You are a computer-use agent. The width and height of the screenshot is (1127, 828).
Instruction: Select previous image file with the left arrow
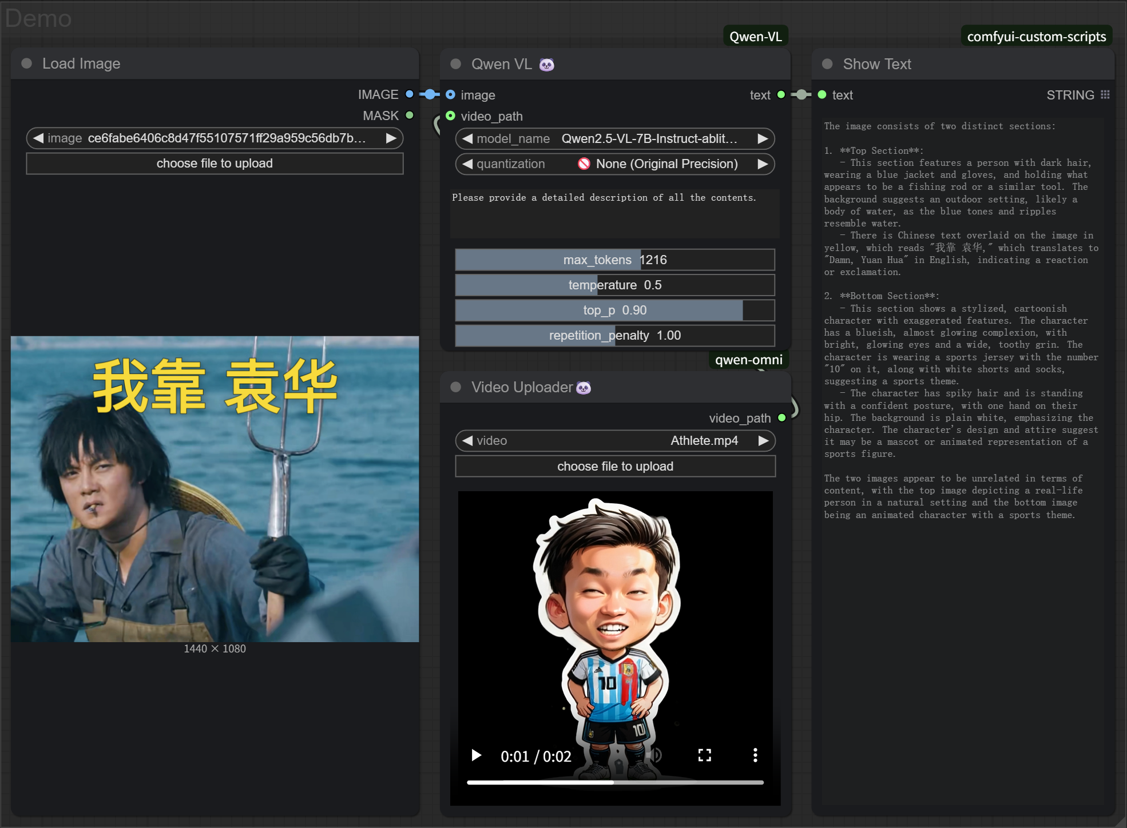point(38,138)
